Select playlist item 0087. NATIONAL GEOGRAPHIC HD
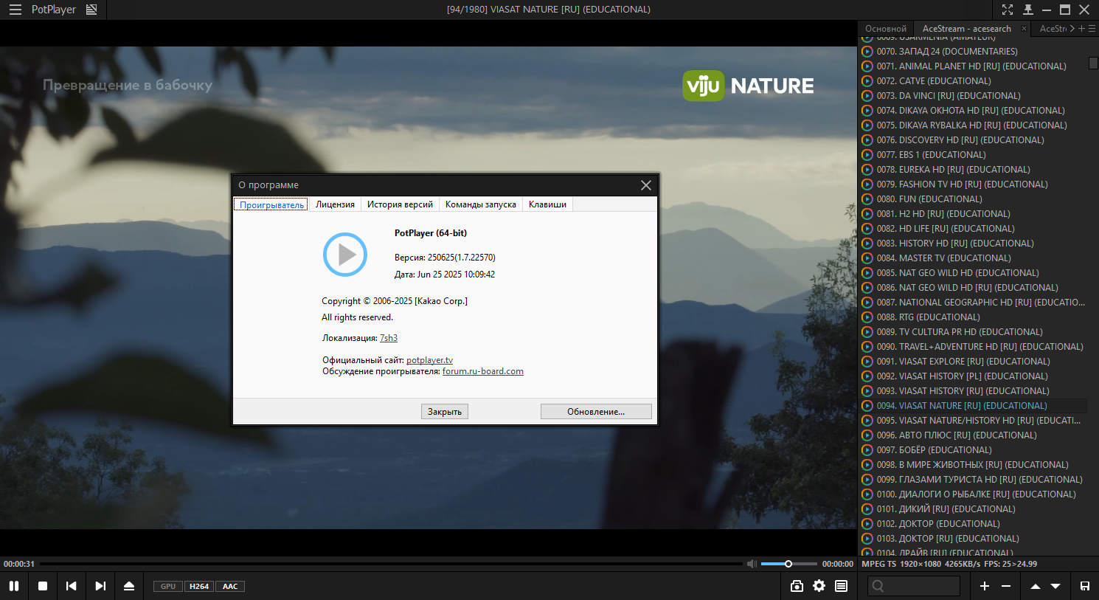Screen dimensions: 1099x600 coord(973,303)
